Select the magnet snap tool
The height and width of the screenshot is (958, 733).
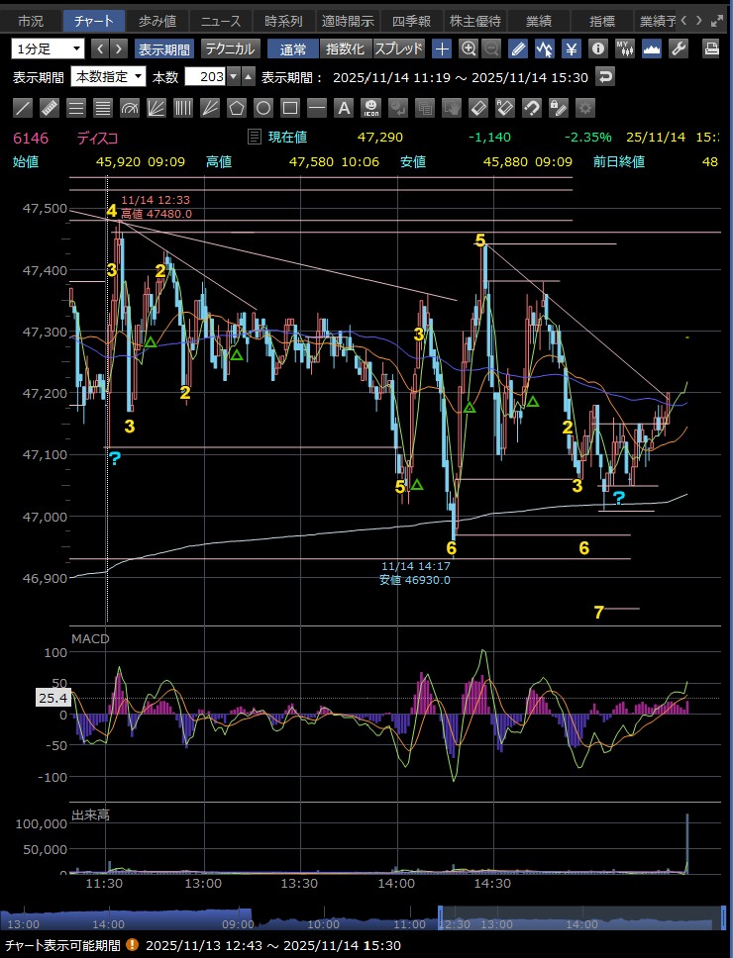pyautogui.click(x=531, y=108)
